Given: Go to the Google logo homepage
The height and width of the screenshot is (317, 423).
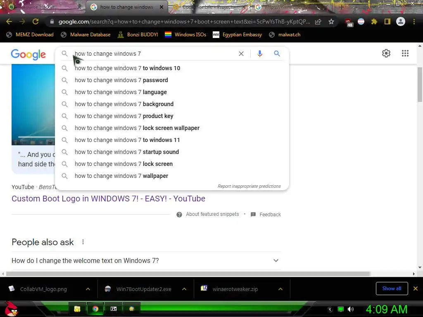Looking at the screenshot, I should click(x=29, y=54).
